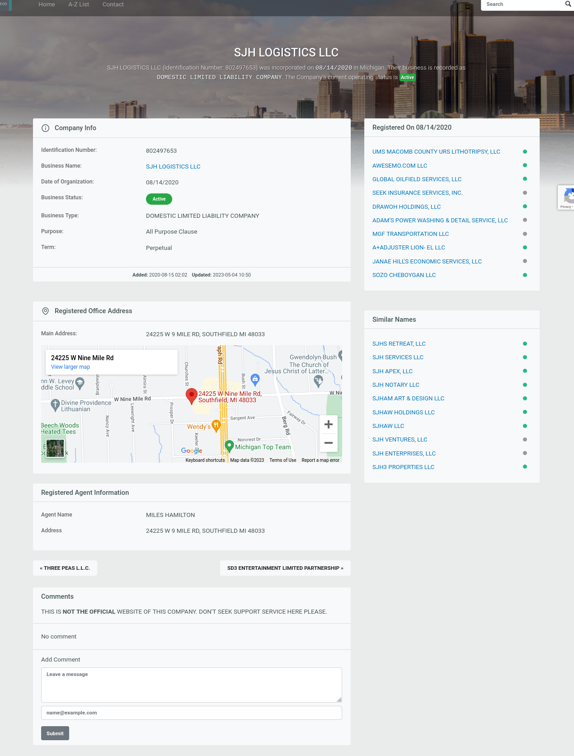The height and width of the screenshot is (756, 574).
Task: Open SJHAM ART & DESIGN LLC link
Action: tap(408, 399)
